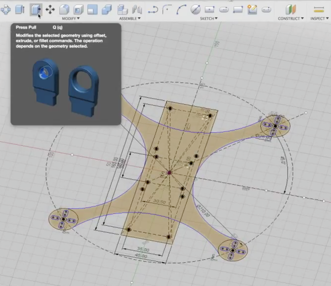Choose the Center Rectangle sketch tool
The width and height of the screenshot is (331, 286).
210,10
